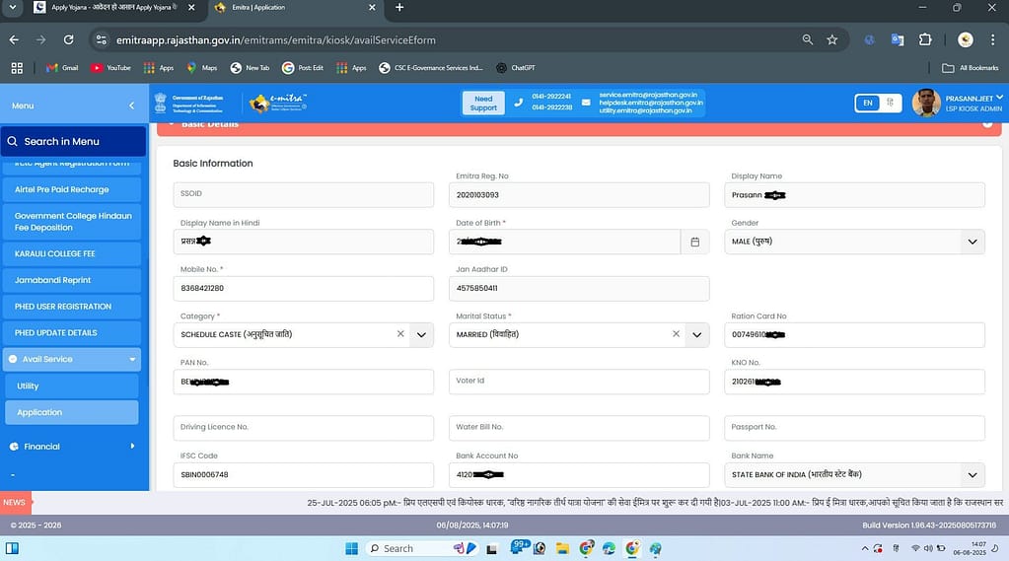Open the Gender dropdown
This screenshot has width=1009, height=561.
coord(973,242)
